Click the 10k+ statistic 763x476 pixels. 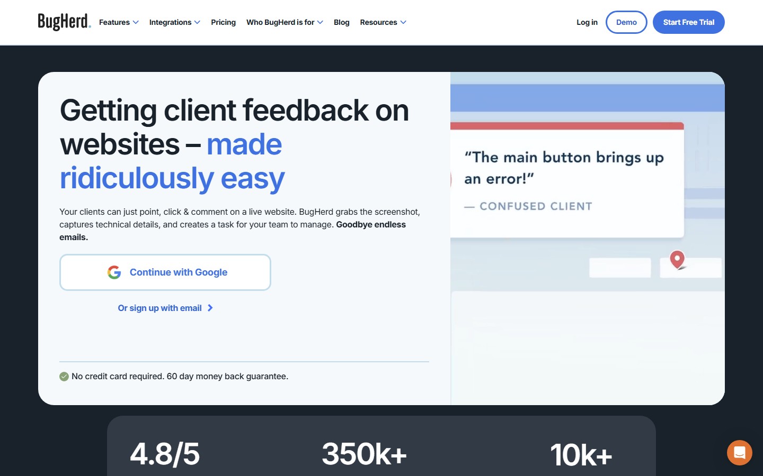click(x=581, y=455)
